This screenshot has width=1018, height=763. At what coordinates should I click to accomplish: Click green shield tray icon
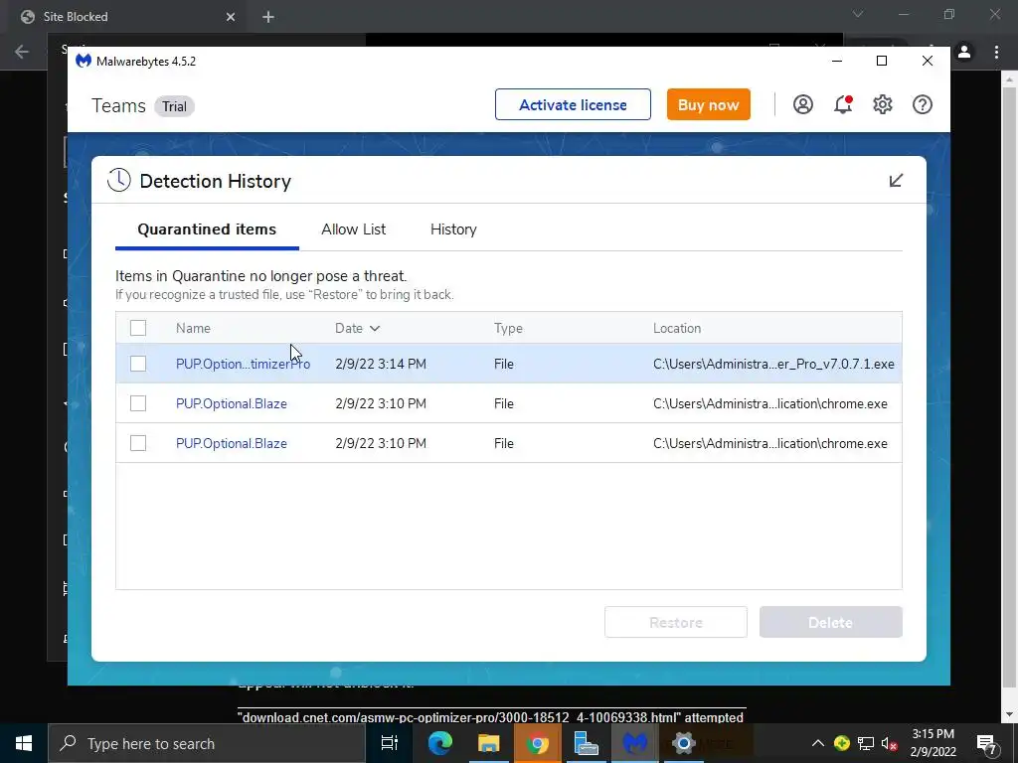tap(841, 743)
